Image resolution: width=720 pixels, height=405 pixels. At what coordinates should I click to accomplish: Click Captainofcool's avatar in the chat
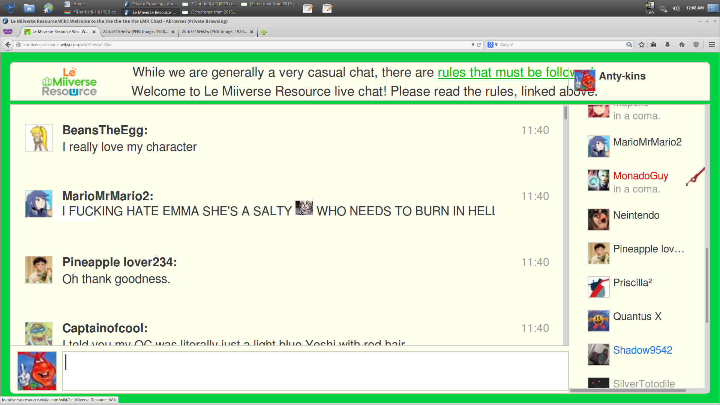coord(39,333)
